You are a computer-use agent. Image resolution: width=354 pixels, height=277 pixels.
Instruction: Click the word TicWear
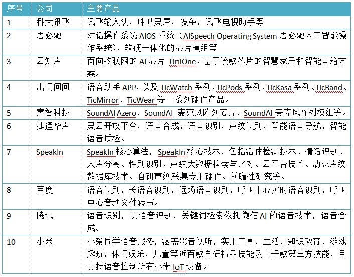pyautogui.click(x=141, y=100)
